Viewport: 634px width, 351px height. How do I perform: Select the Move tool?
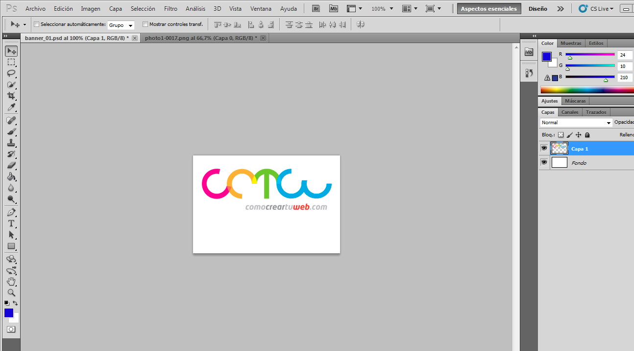[11, 51]
